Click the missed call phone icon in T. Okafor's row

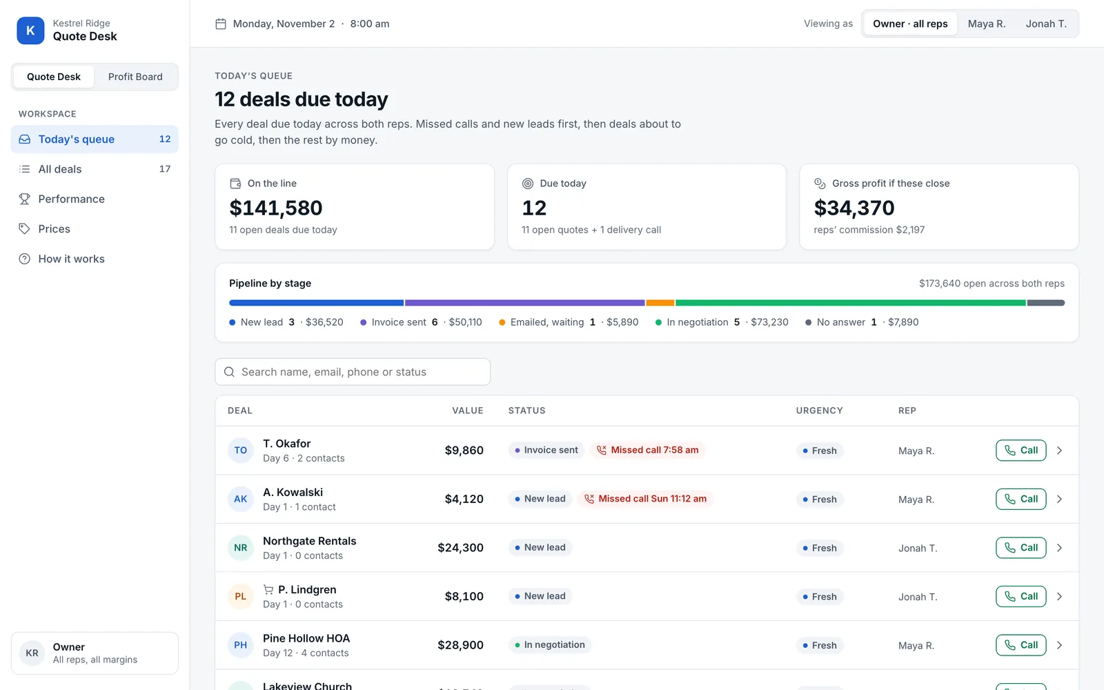(x=602, y=450)
